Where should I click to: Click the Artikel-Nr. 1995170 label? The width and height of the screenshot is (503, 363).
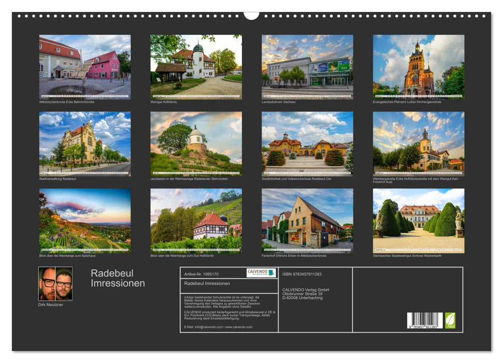[202, 274]
